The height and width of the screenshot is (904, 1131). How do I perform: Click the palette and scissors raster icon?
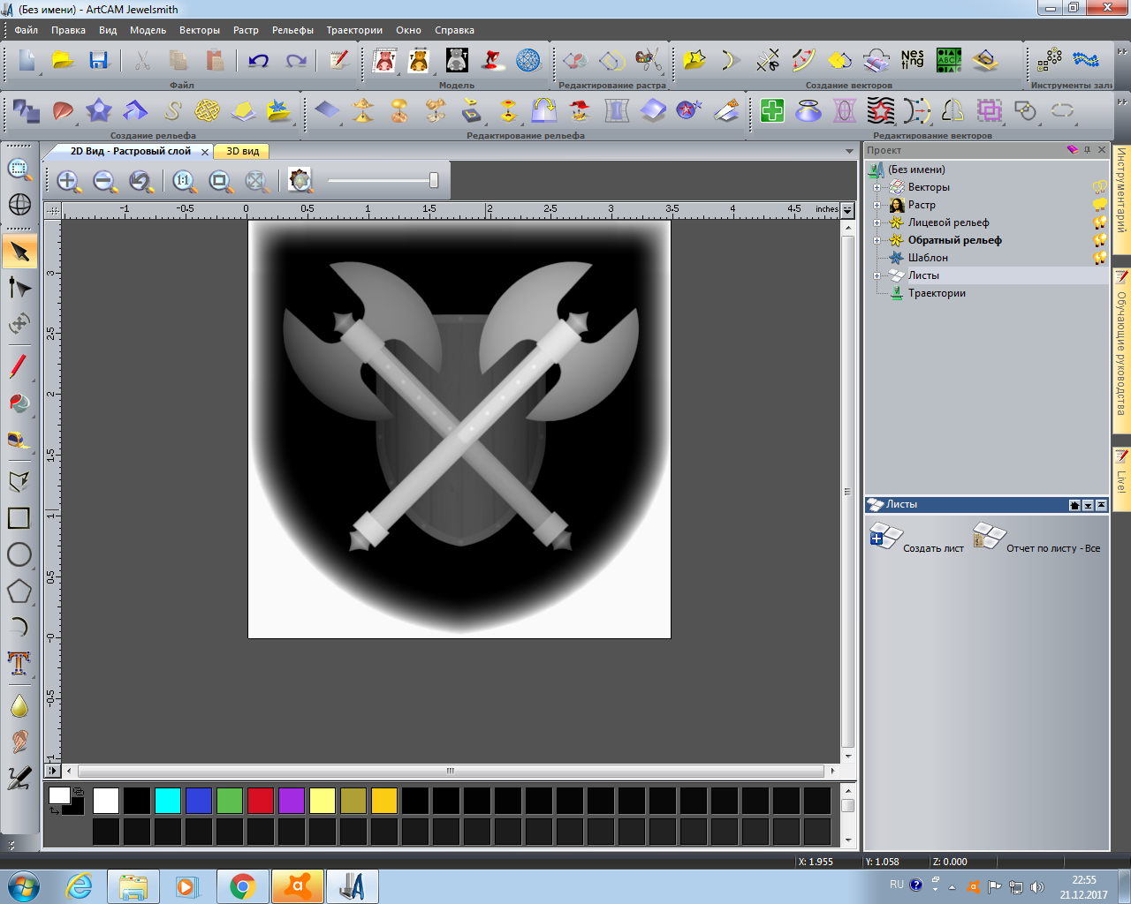point(649,60)
